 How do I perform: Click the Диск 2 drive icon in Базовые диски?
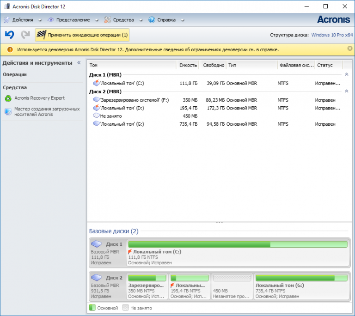coord(96,277)
